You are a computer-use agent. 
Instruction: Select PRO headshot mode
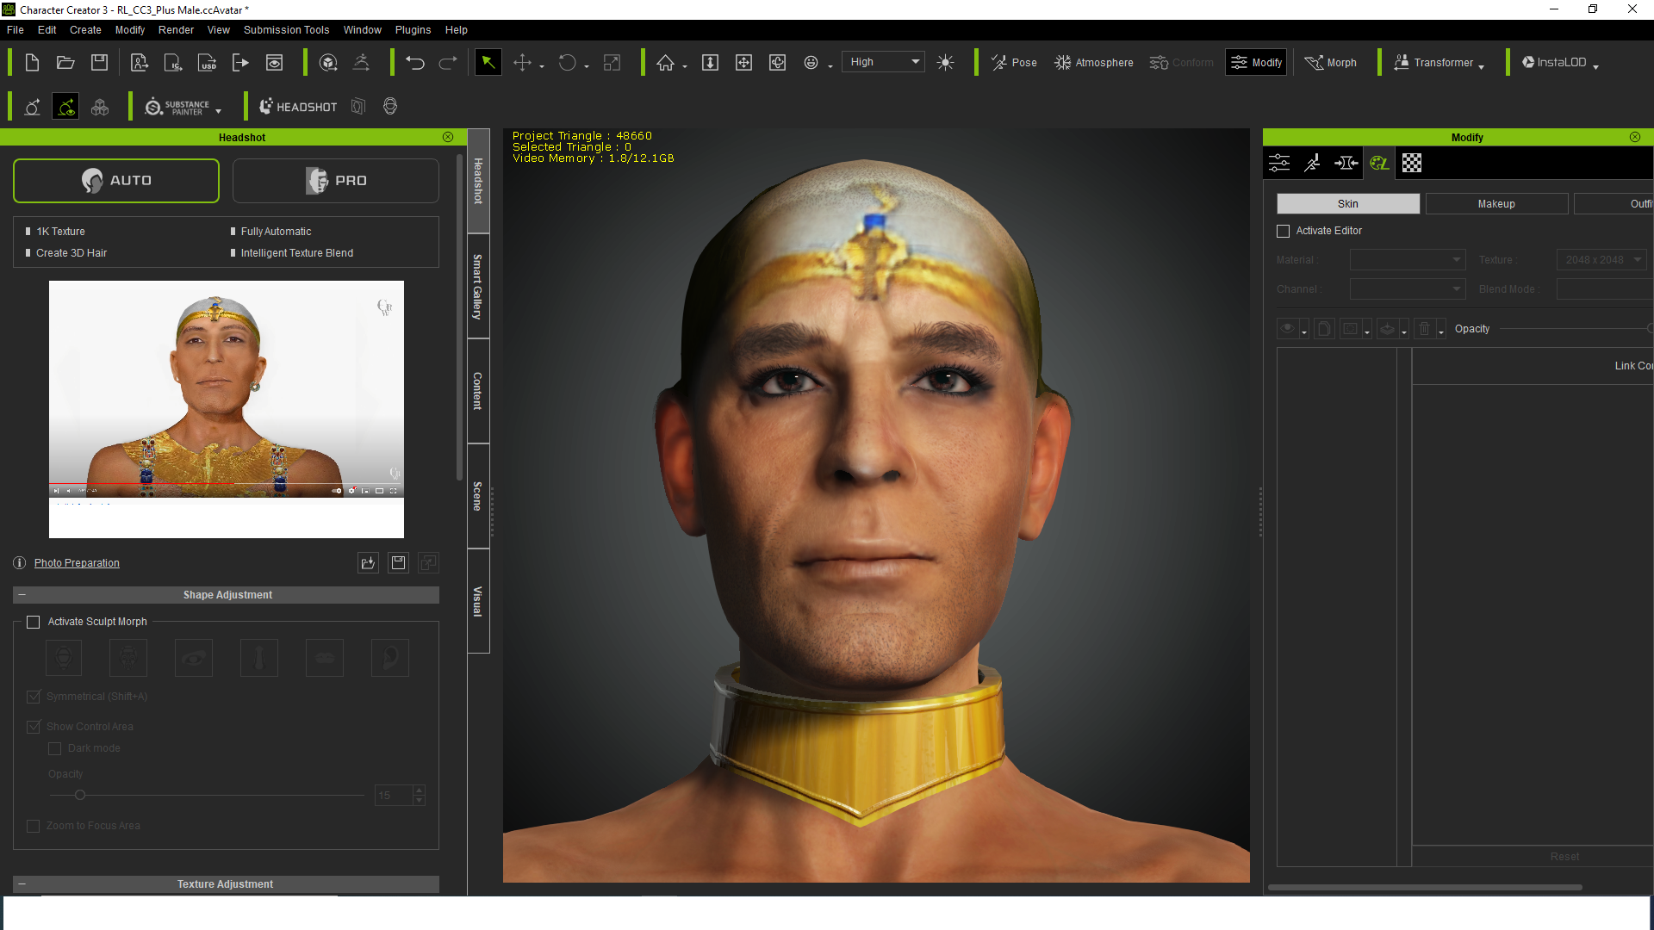pyautogui.click(x=336, y=181)
